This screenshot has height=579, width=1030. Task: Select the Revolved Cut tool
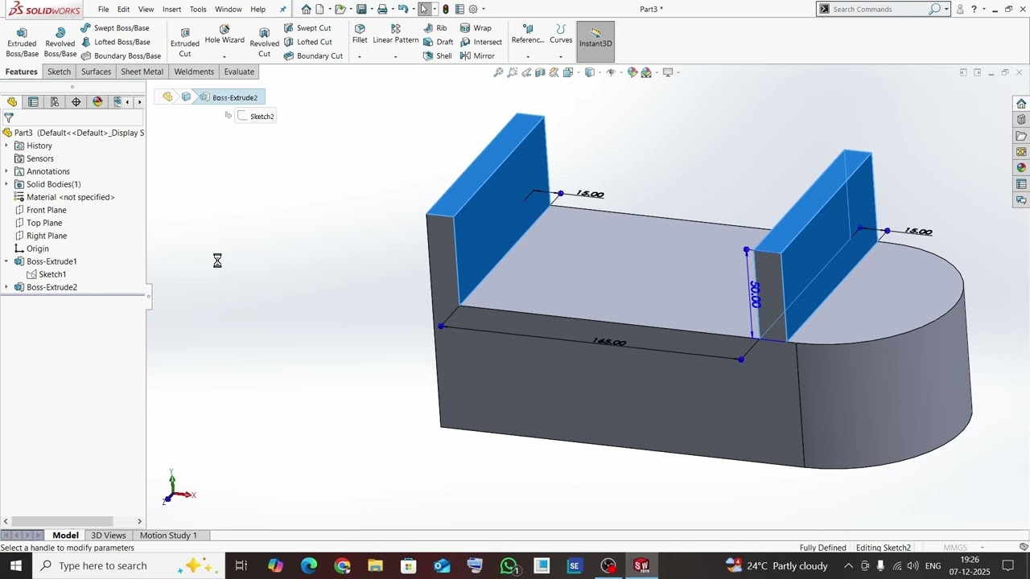(264, 42)
